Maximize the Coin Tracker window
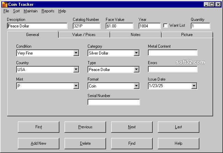 [212, 4]
